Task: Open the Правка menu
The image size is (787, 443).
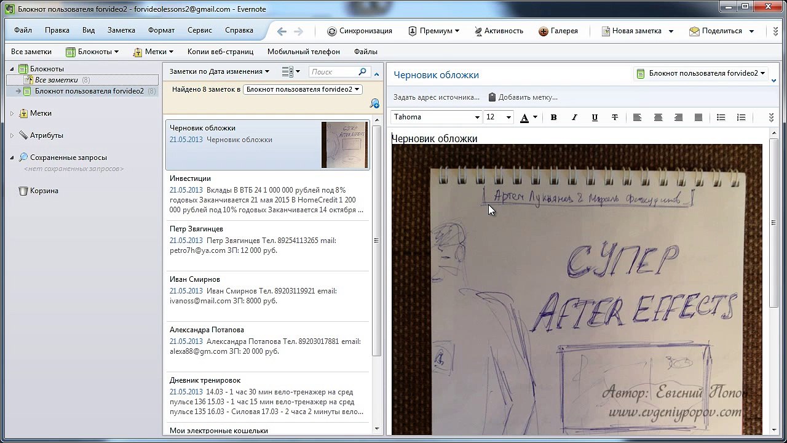Action: (x=57, y=30)
